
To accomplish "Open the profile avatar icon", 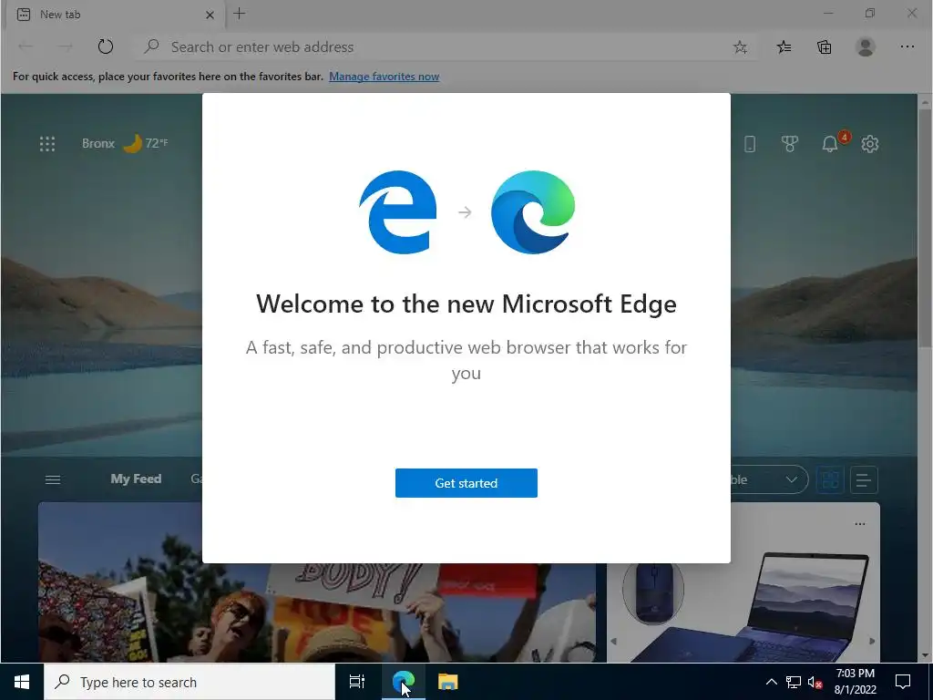I will point(866,47).
